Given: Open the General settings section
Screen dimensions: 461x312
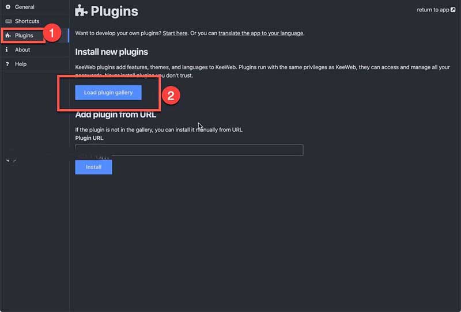Looking at the screenshot, I should (x=24, y=7).
